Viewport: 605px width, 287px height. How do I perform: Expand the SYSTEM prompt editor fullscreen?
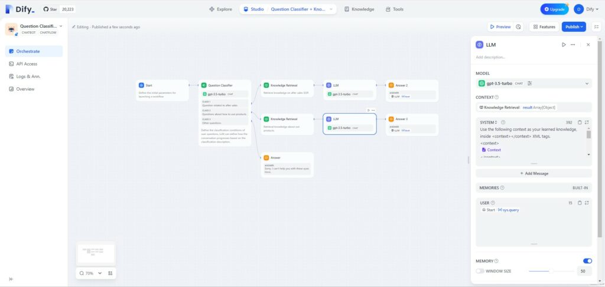[x=587, y=123]
